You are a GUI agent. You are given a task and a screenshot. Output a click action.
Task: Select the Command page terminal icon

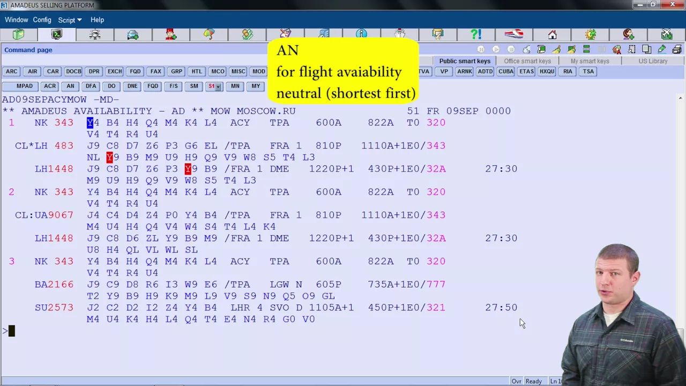pyautogui.click(x=57, y=34)
